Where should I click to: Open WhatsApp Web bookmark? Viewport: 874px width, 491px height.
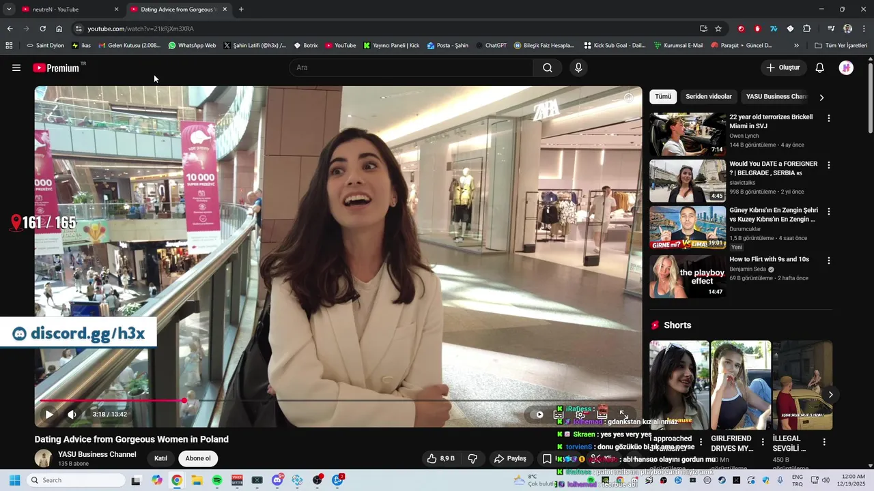(x=192, y=46)
